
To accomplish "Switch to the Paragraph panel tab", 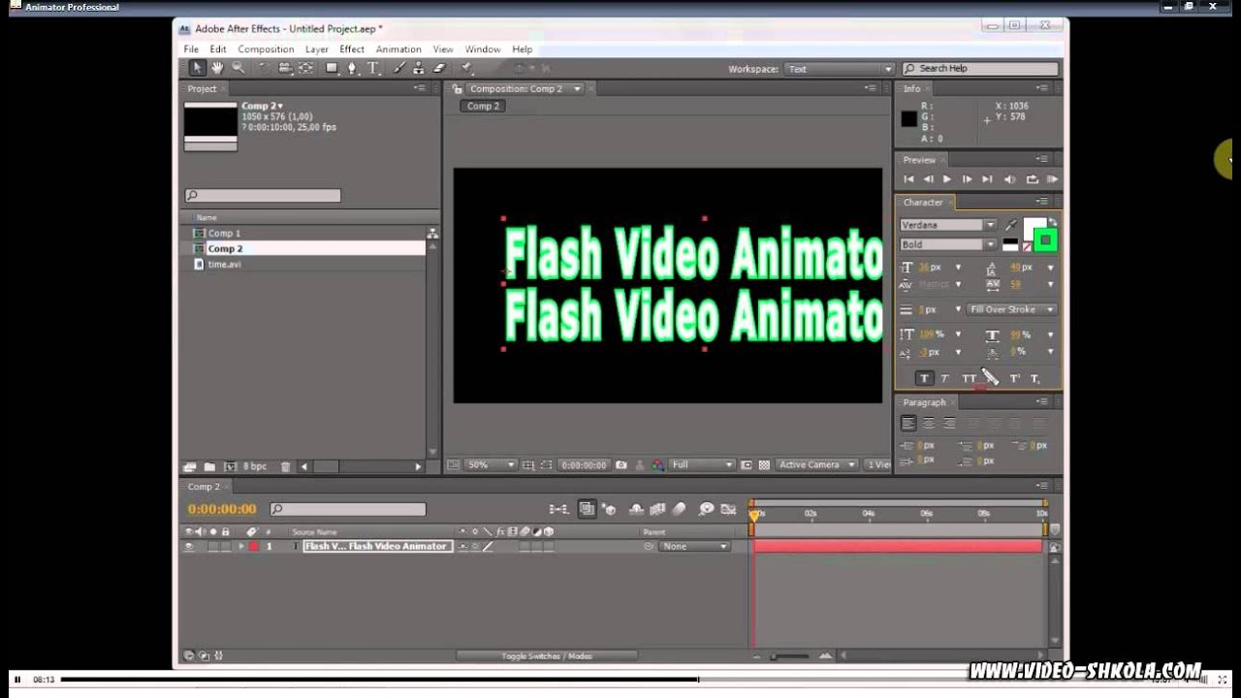I will [x=924, y=402].
